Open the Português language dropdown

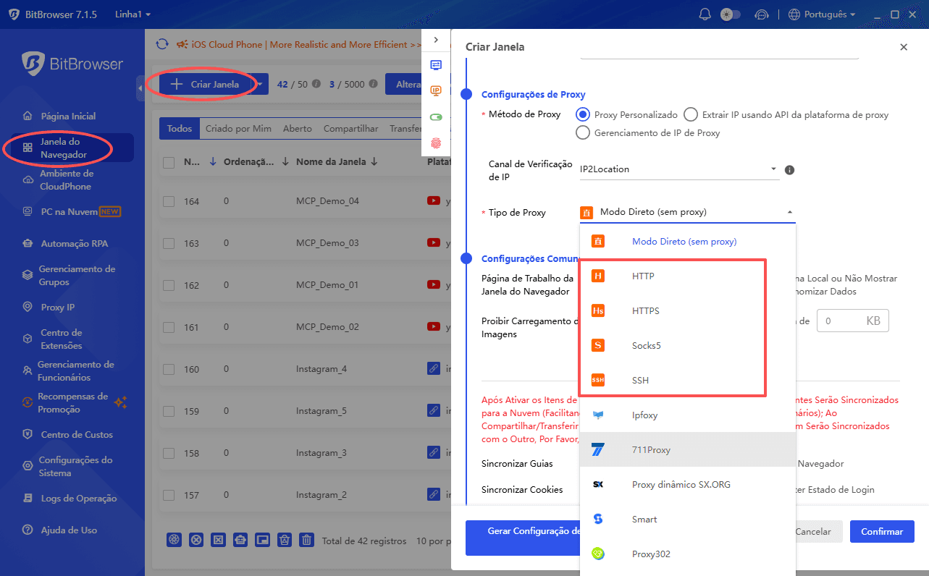(x=822, y=14)
